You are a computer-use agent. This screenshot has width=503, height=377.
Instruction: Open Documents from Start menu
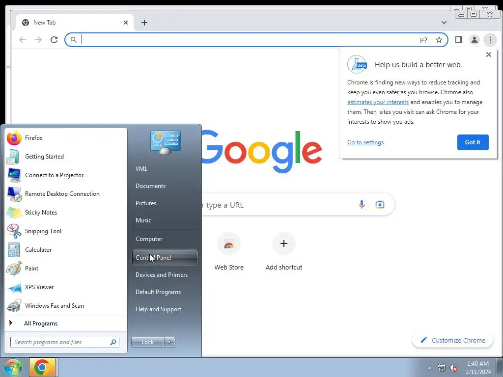point(165,186)
